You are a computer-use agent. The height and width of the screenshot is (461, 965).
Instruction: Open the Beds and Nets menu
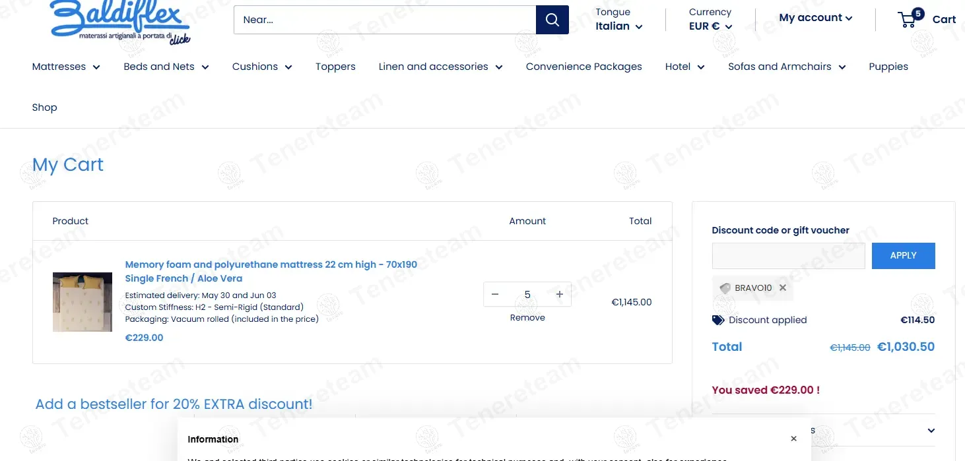click(x=166, y=67)
